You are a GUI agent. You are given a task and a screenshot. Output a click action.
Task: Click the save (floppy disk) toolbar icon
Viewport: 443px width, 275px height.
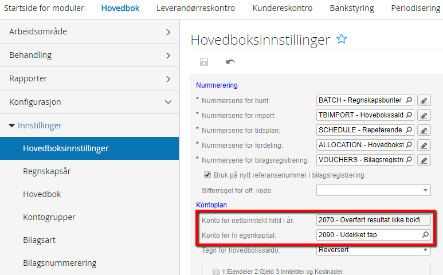click(x=203, y=61)
